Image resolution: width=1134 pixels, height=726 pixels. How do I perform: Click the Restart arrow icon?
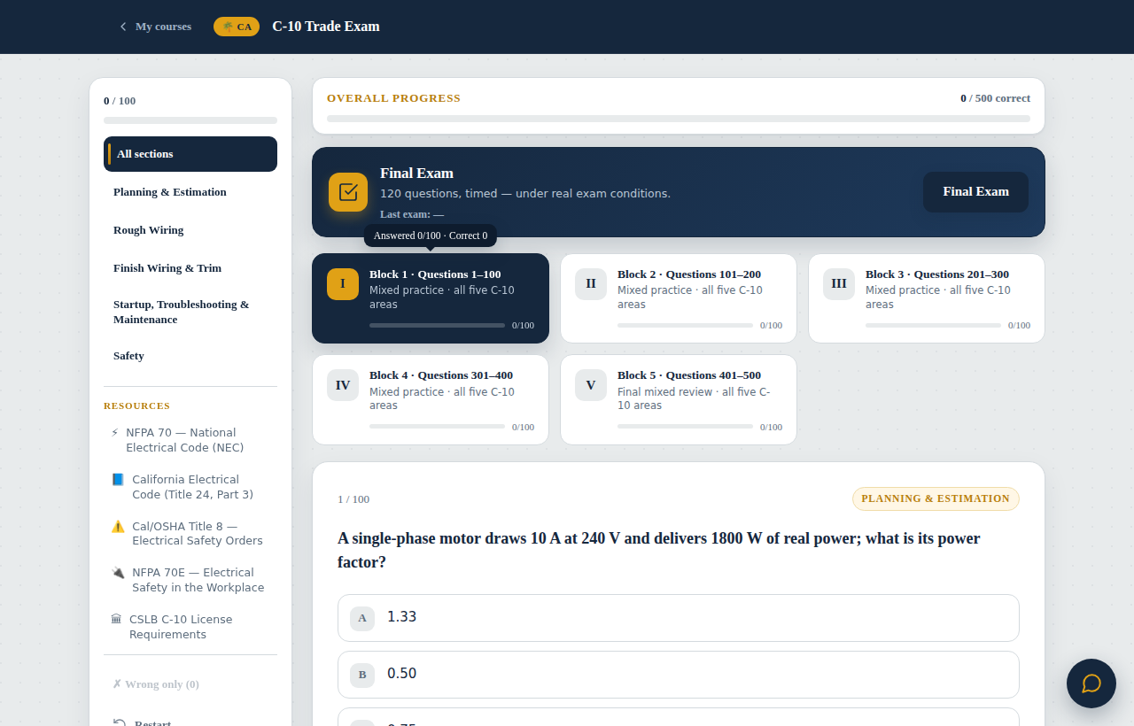[120, 722]
